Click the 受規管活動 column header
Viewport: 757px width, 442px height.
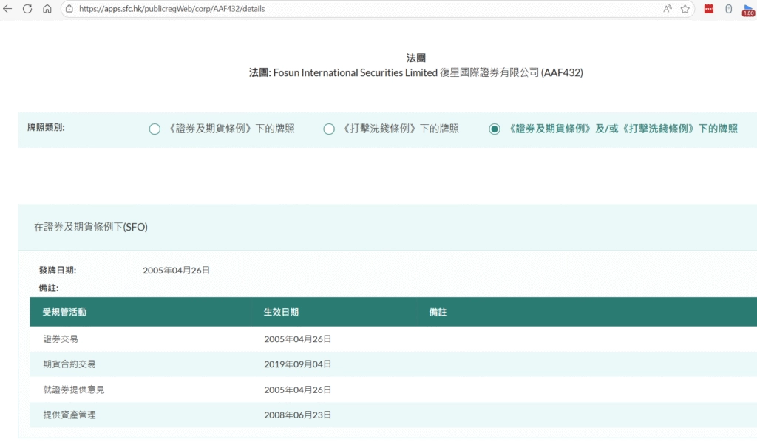tap(65, 313)
